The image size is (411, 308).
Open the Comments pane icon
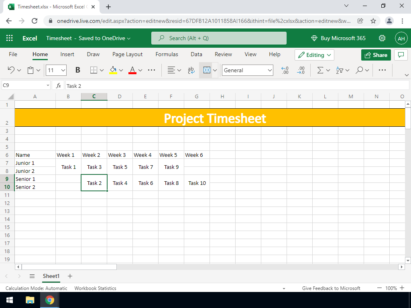coord(401,55)
